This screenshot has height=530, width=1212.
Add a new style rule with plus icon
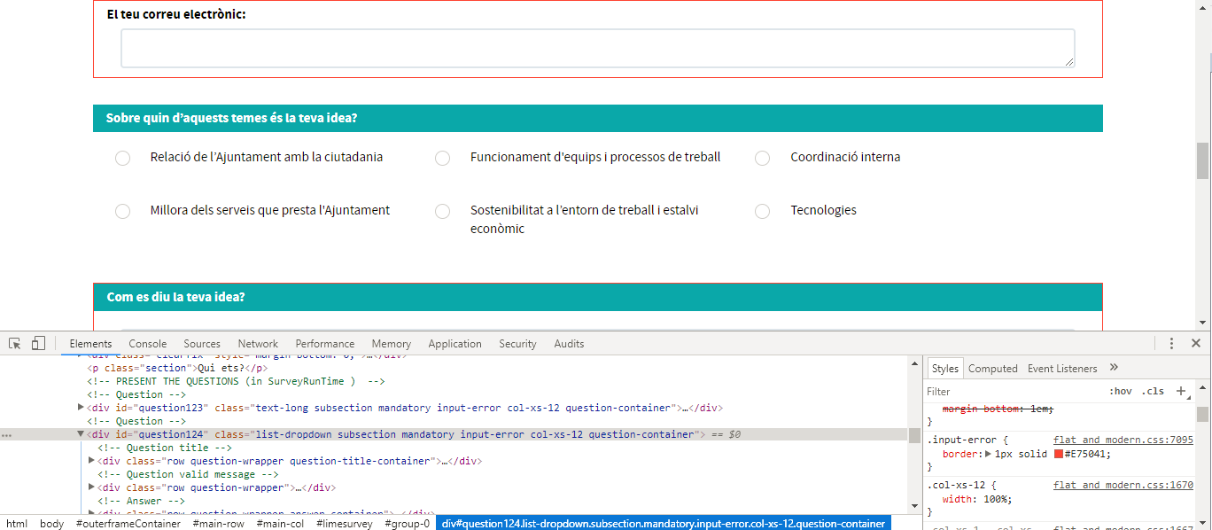click(1180, 391)
